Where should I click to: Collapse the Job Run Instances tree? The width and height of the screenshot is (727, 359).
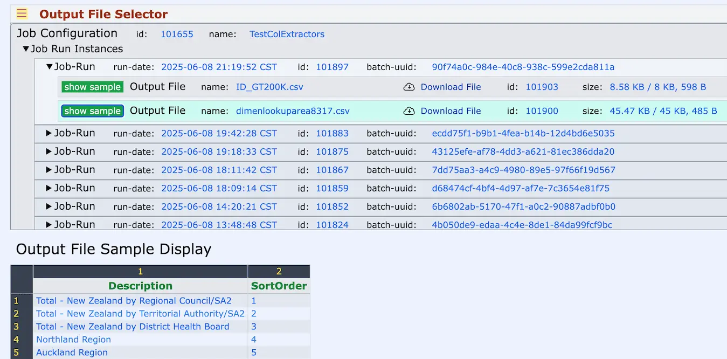pos(26,49)
